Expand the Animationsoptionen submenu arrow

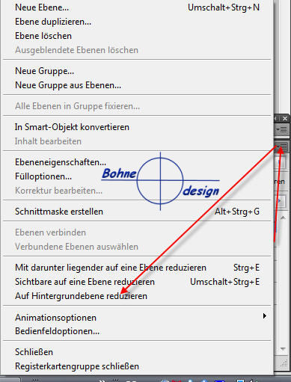pyautogui.click(x=265, y=316)
